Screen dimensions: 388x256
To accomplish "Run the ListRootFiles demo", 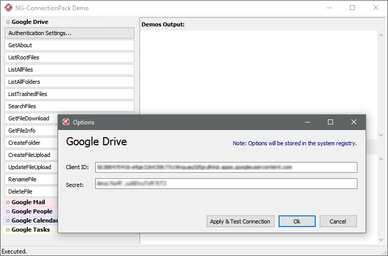I will point(69,57).
